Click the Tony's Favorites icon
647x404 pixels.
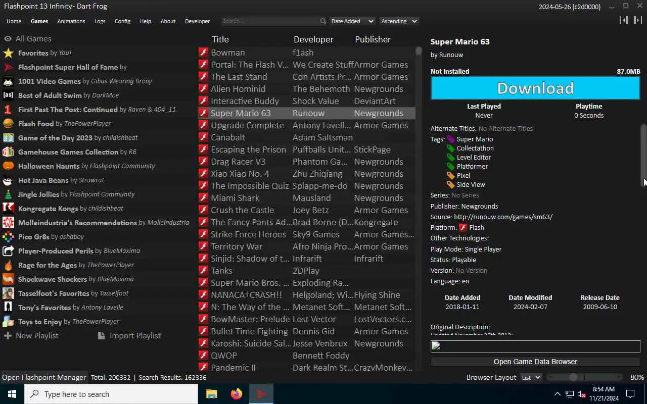click(x=8, y=308)
